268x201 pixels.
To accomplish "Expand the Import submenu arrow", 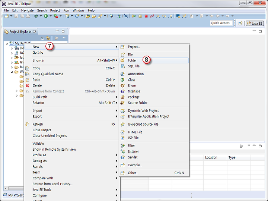I will (117, 111).
